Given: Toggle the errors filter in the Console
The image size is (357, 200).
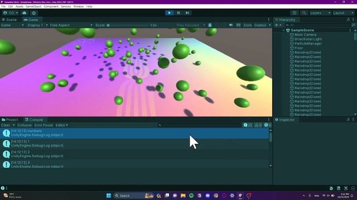Looking at the screenshot, I should coord(268,125).
